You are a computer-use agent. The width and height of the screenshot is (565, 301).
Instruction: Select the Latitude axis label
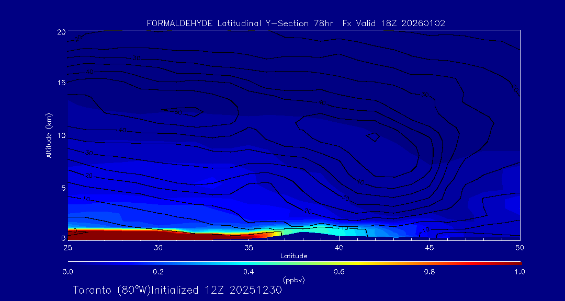(x=293, y=256)
